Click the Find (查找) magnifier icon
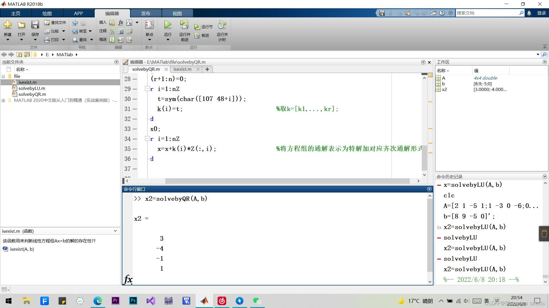The width and height of the screenshot is (549, 308). pyautogui.click(x=75, y=40)
